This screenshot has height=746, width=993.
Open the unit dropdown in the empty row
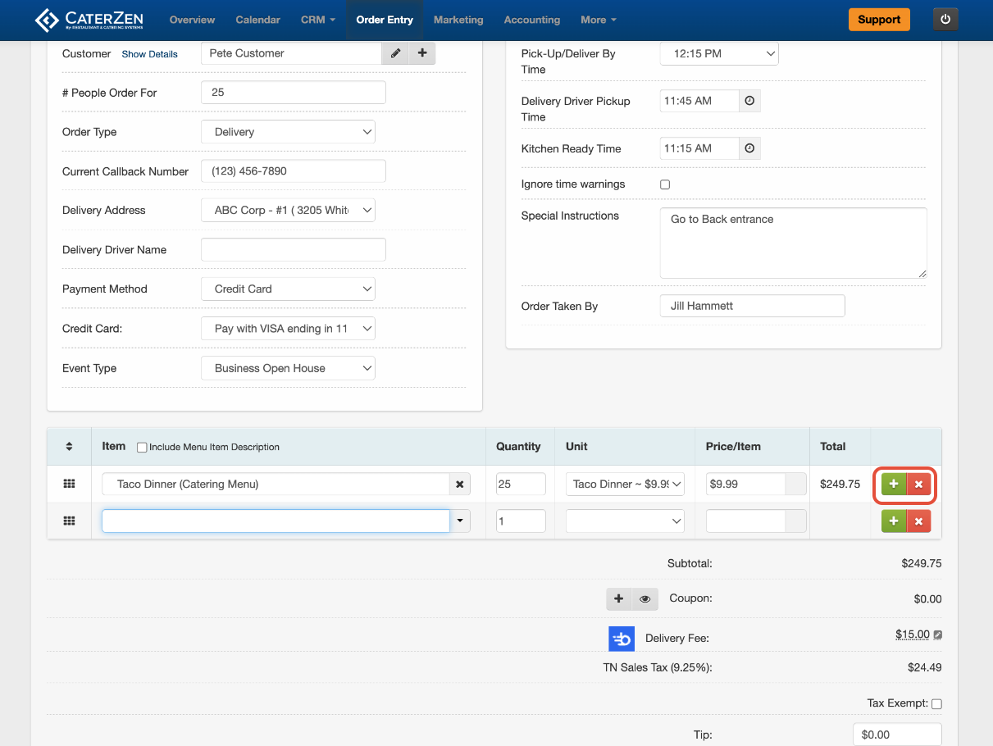tap(625, 521)
